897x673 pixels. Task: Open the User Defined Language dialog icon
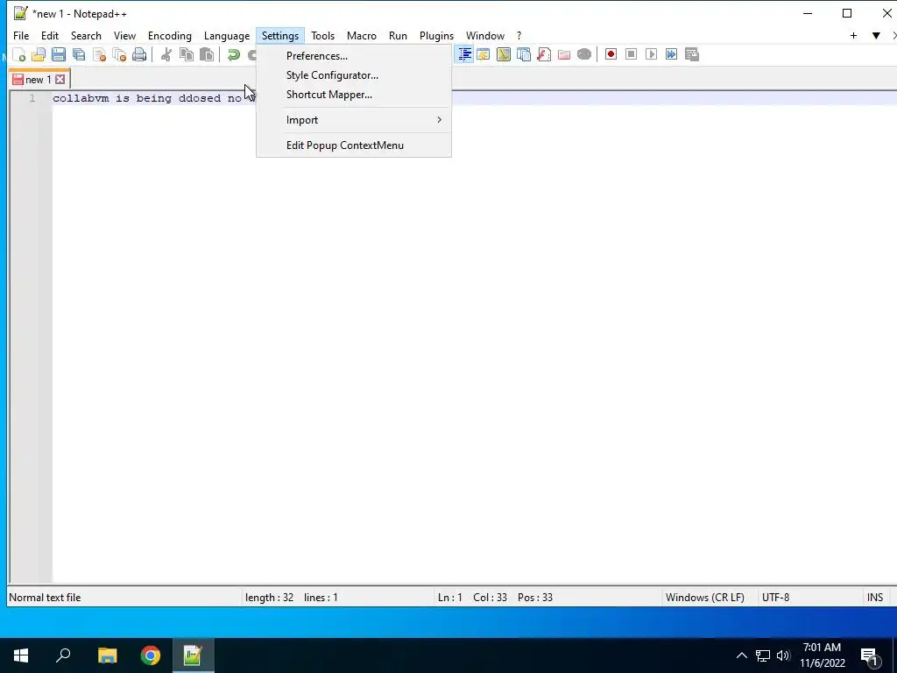484,54
